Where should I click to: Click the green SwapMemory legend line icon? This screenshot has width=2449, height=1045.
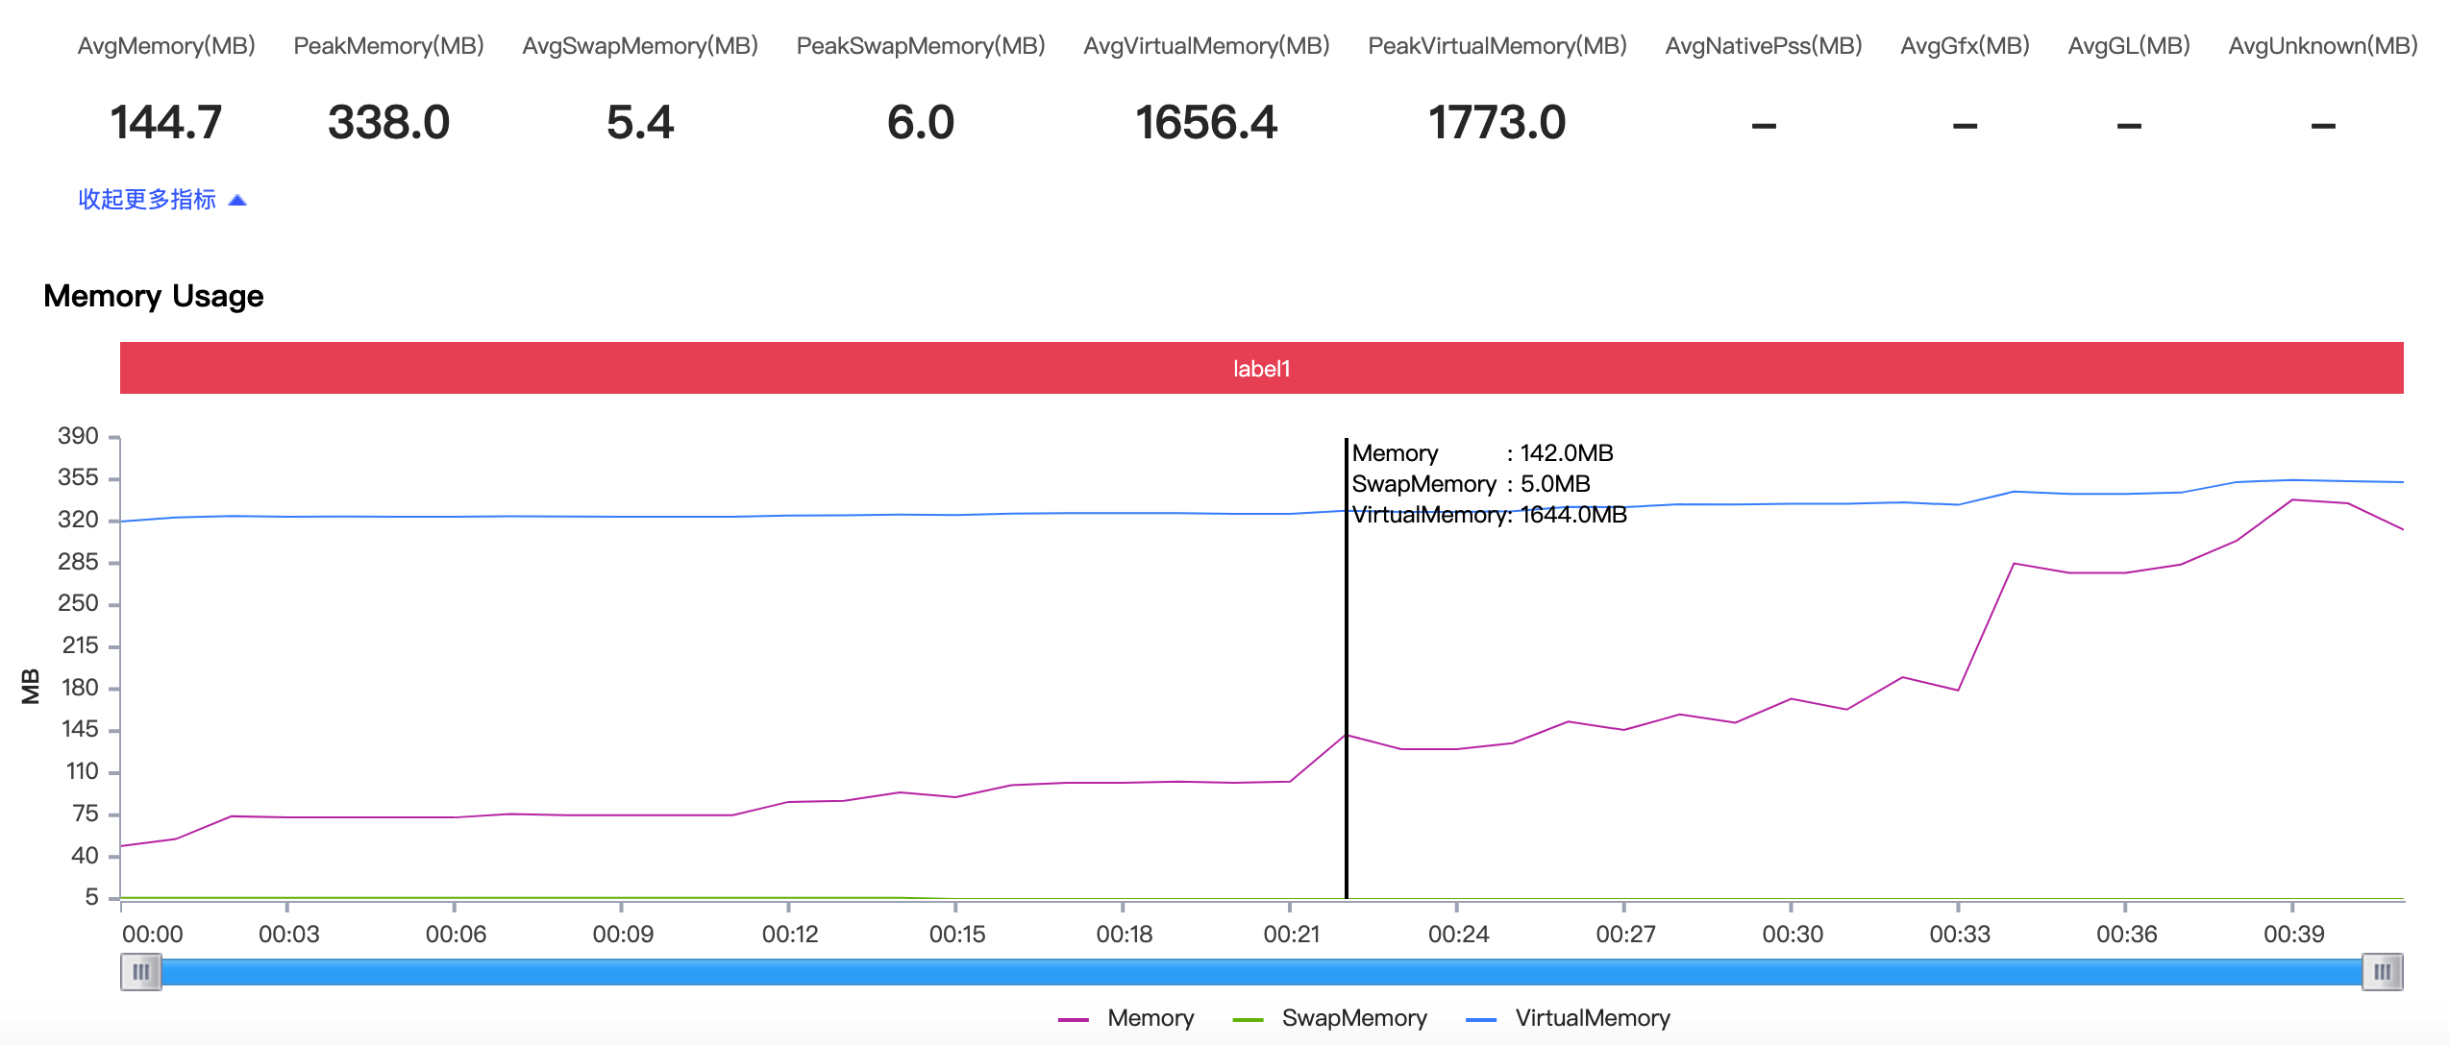pyautogui.click(x=1248, y=1019)
